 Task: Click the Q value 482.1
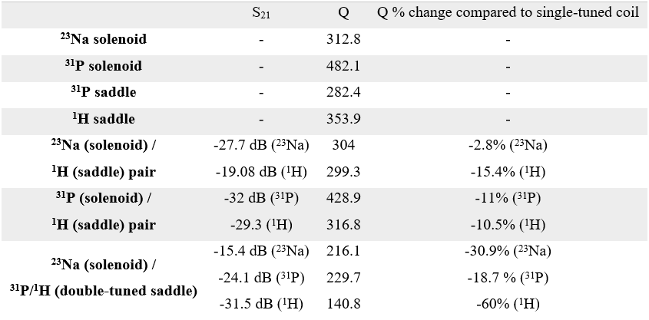tap(344, 66)
